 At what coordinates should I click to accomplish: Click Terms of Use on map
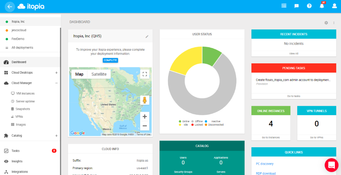point(143,135)
